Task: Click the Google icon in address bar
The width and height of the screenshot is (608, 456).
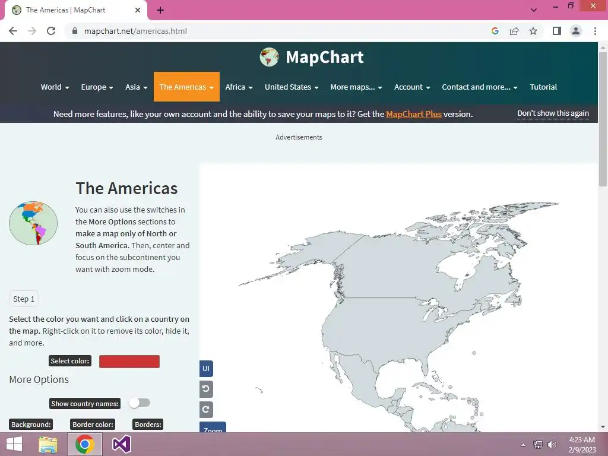Action: pyautogui.click(x=495, y=31)
